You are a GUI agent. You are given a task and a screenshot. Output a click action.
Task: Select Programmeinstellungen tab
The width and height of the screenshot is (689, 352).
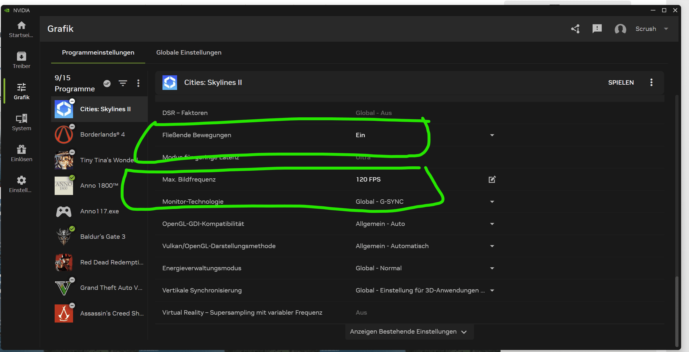pyautogui.click(x=98, y=53)
